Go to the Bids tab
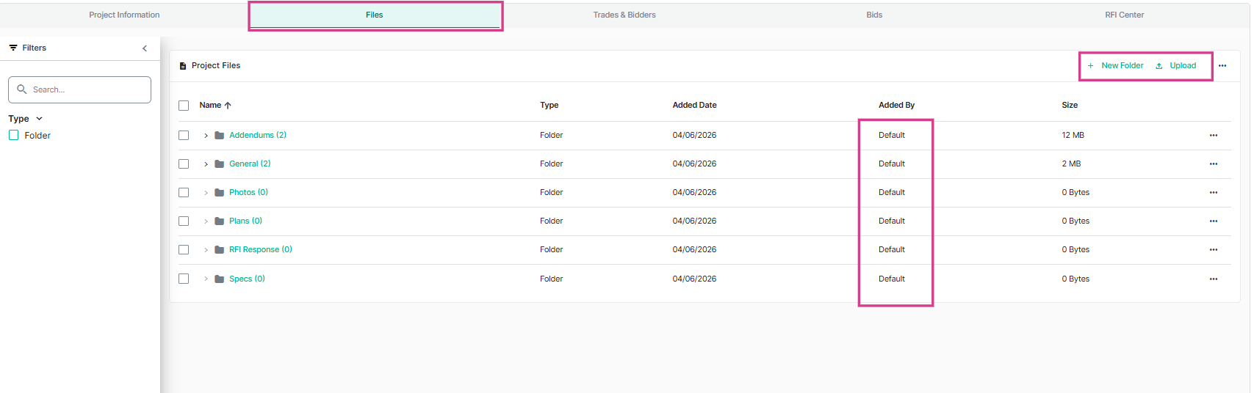The width and height of the screenshot is (1254, 393). (x=874, y=15)
